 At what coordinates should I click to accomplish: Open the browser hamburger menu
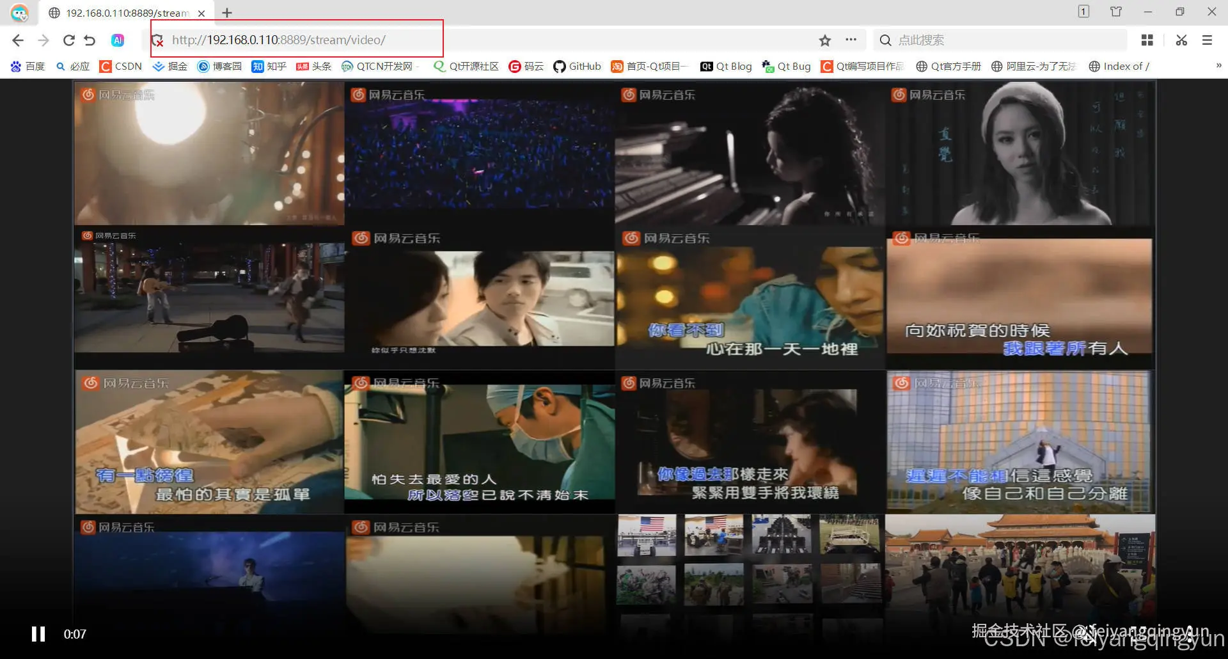pos(1207,40)
